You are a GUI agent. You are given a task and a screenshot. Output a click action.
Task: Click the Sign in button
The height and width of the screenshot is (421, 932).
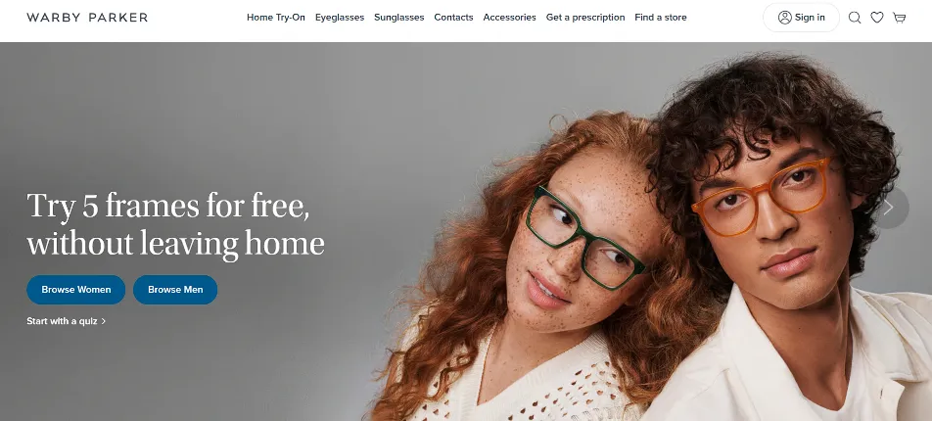coord(801,18)
